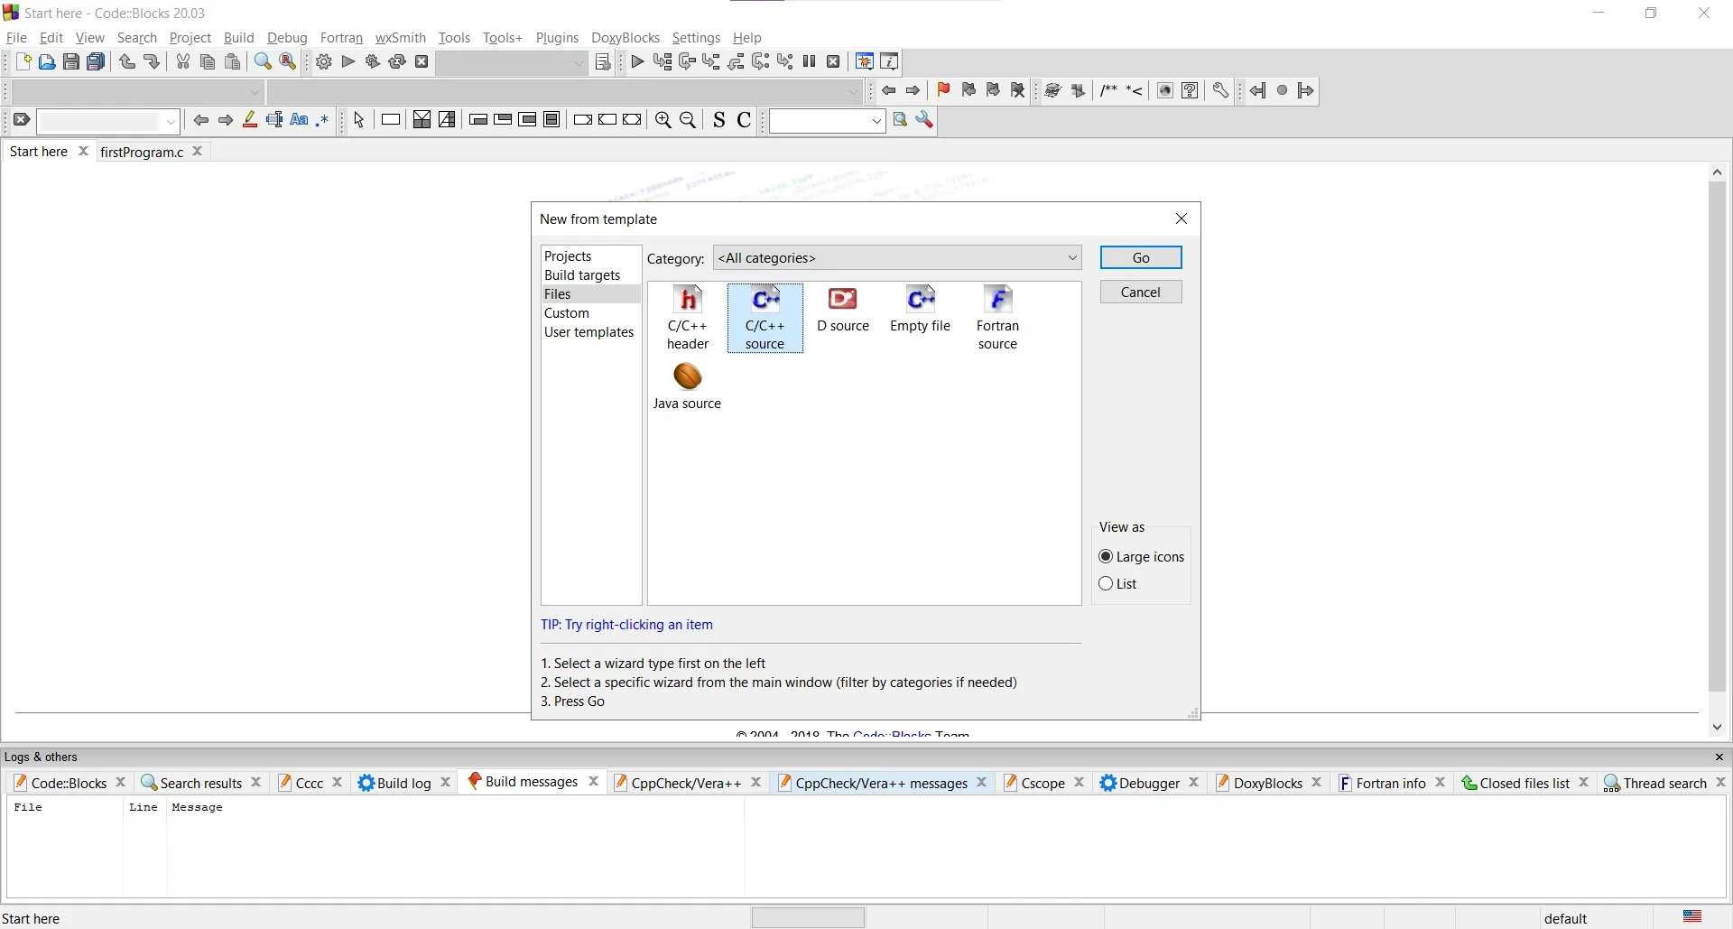Select Custom in wizard type list
Screen dimensions: 1733x929
tap(591, 314)
